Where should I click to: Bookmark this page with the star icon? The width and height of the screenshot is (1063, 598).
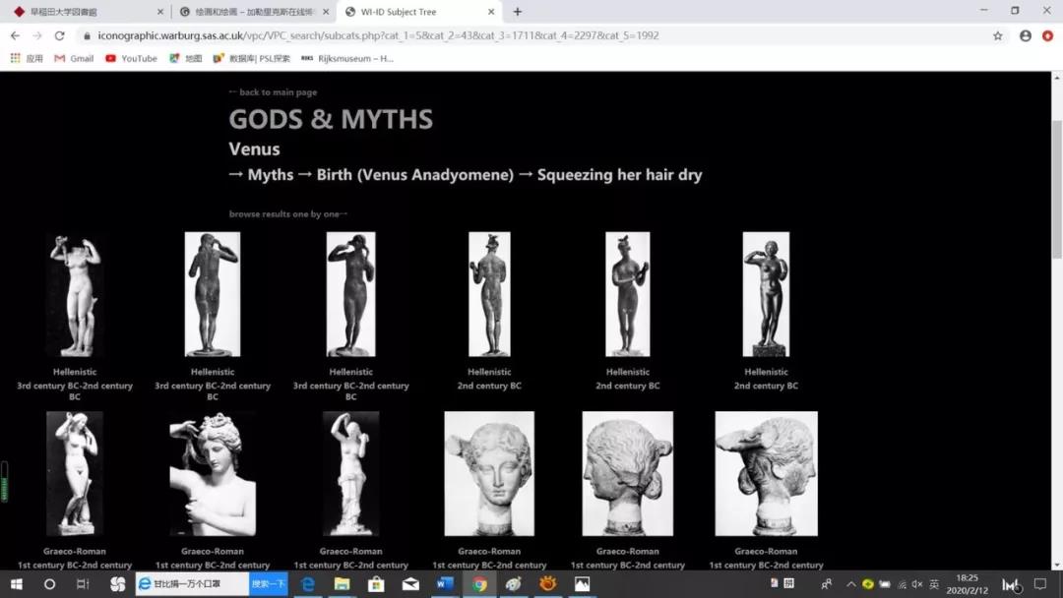coord(998,35)
